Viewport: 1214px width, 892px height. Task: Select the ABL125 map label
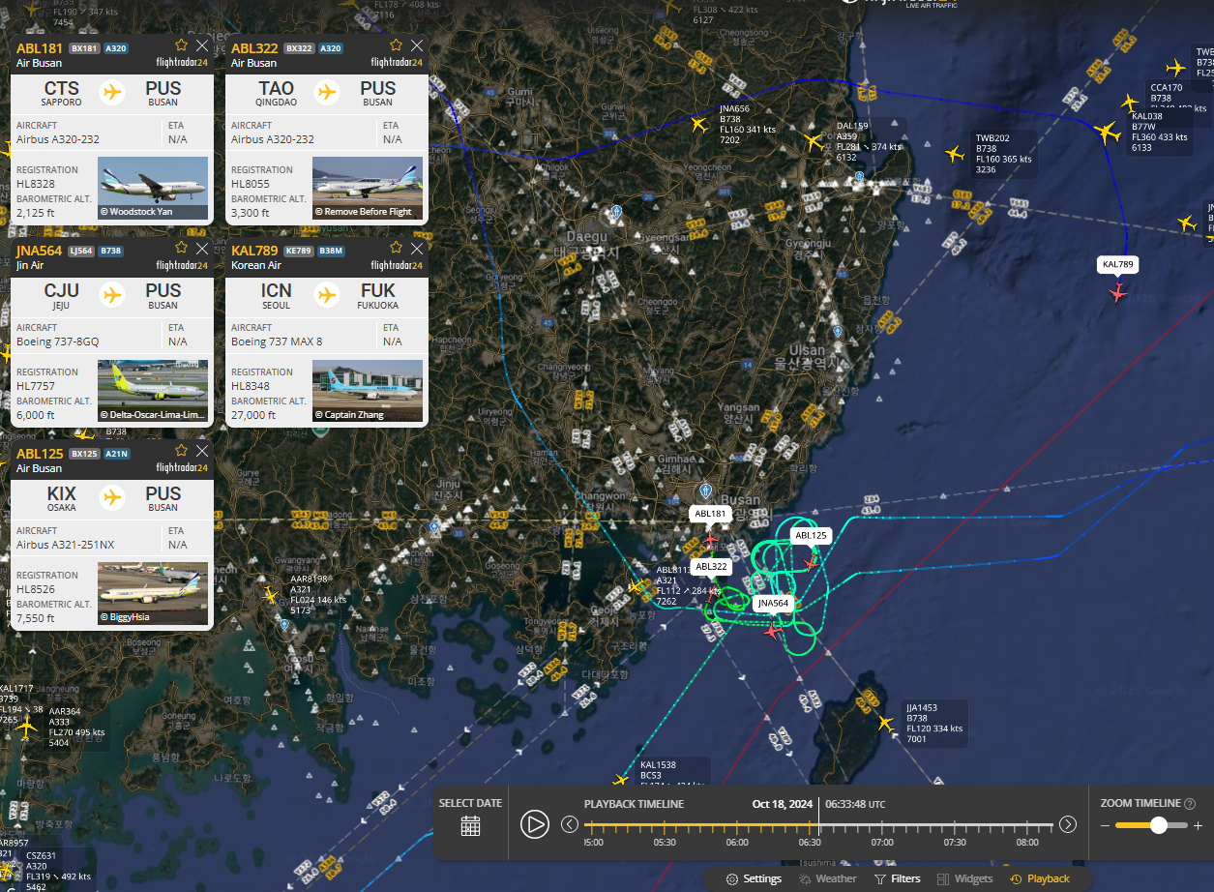click(x=811, y=535)
